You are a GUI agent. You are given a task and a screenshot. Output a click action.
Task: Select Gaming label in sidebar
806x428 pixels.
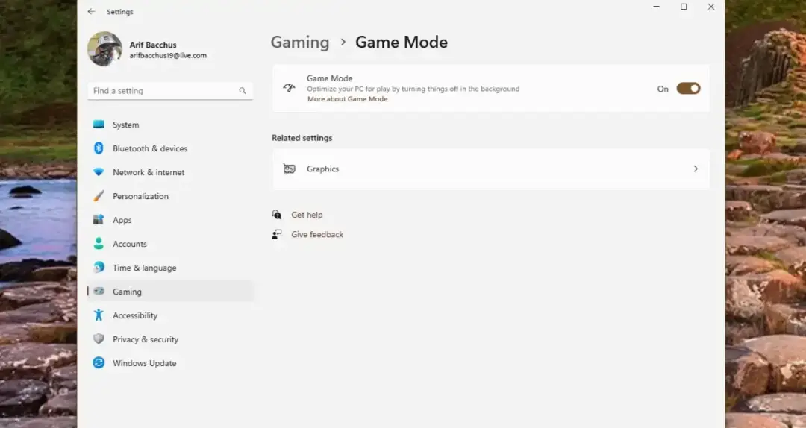click(x=127, y=292)
